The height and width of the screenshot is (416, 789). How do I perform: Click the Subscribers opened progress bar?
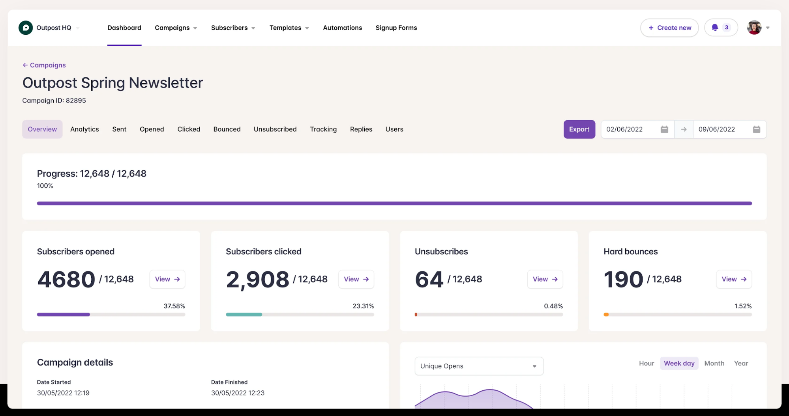point(111,315)
